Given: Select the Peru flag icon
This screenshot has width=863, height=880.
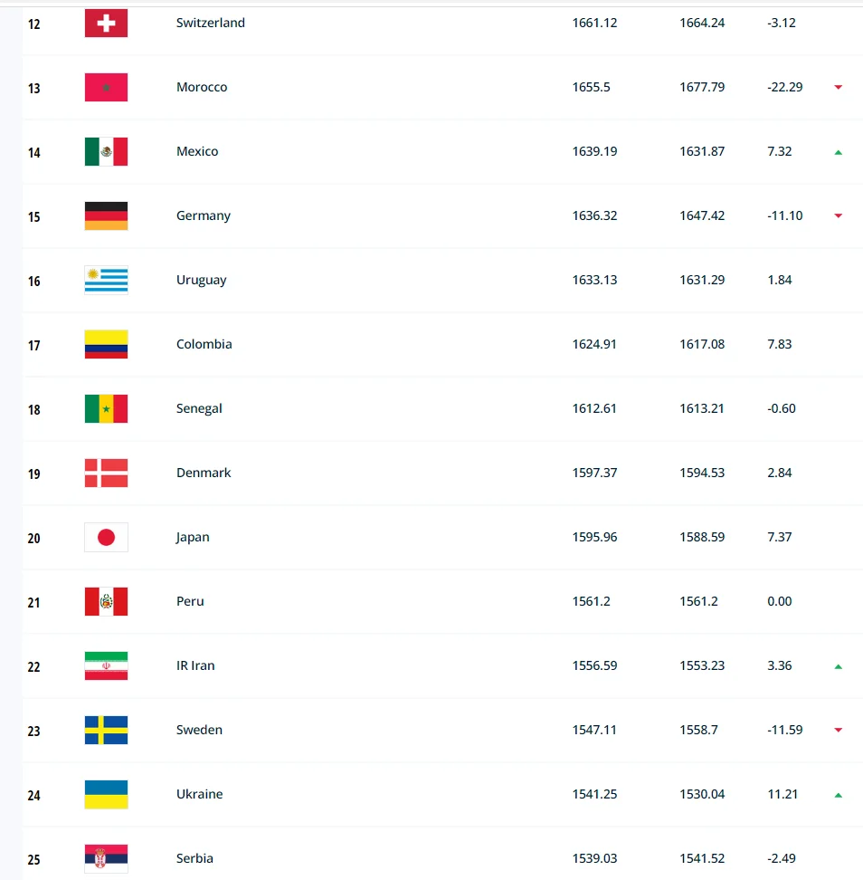Looking at the screenshot, I should 106,602.
